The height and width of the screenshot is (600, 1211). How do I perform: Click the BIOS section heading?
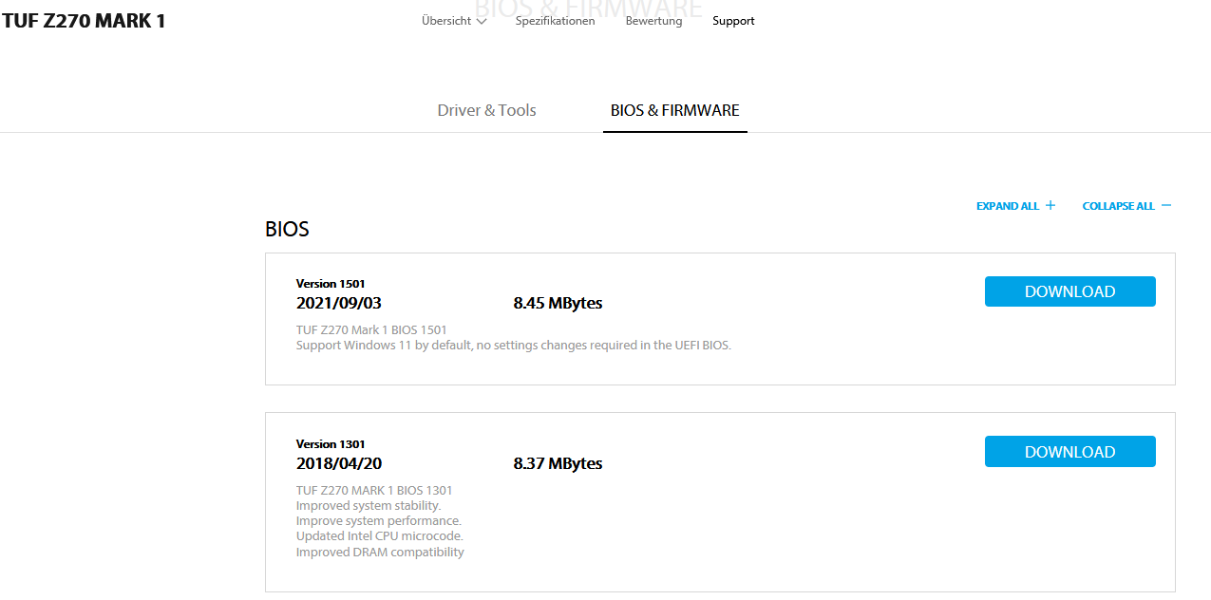click(x=287, y=230)
